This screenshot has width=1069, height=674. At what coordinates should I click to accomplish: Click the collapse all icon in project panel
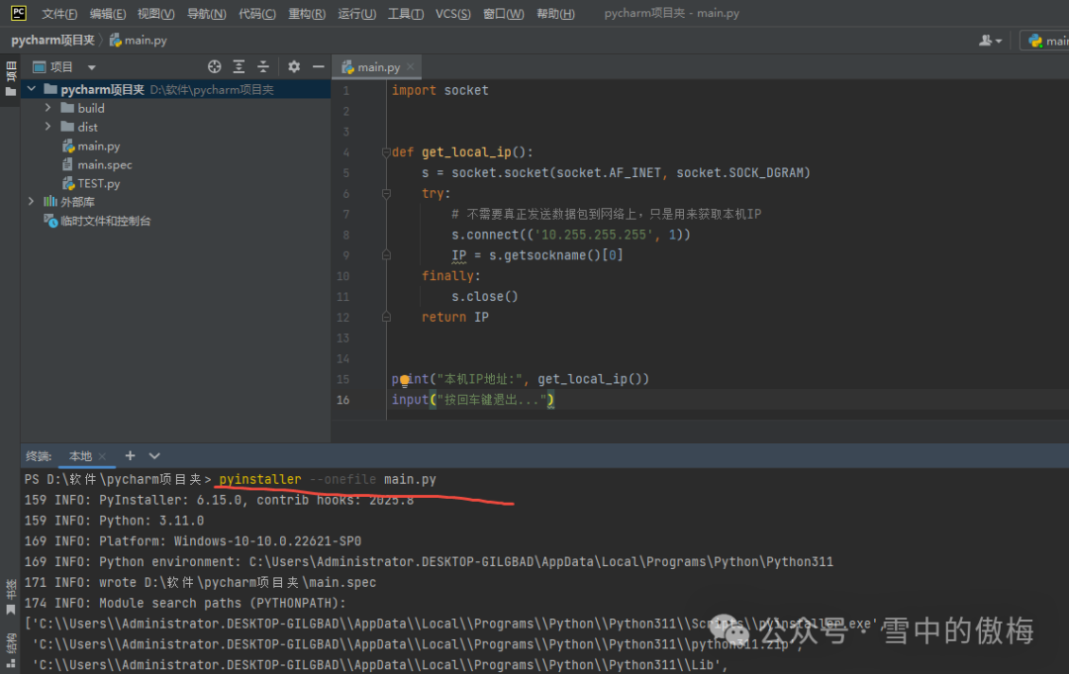tap(263, 66)
